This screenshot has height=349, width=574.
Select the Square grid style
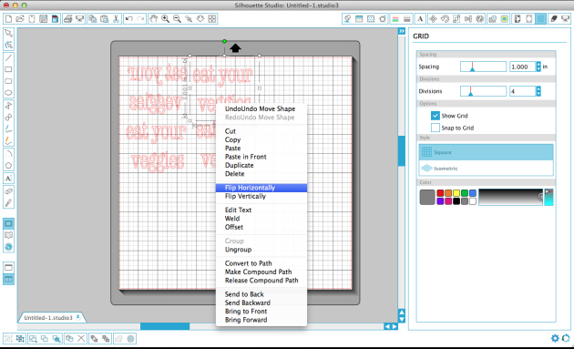487,152
